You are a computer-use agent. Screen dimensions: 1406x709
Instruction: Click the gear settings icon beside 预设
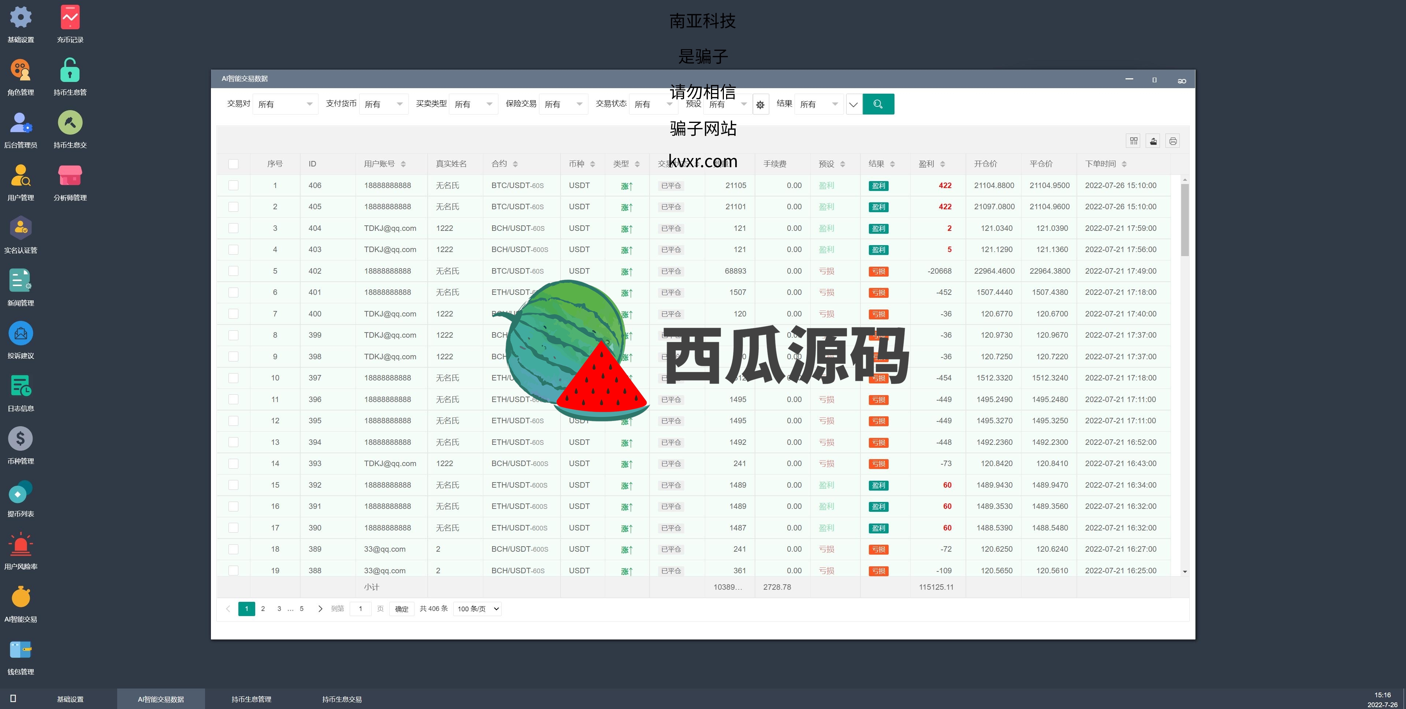[760, 105]
